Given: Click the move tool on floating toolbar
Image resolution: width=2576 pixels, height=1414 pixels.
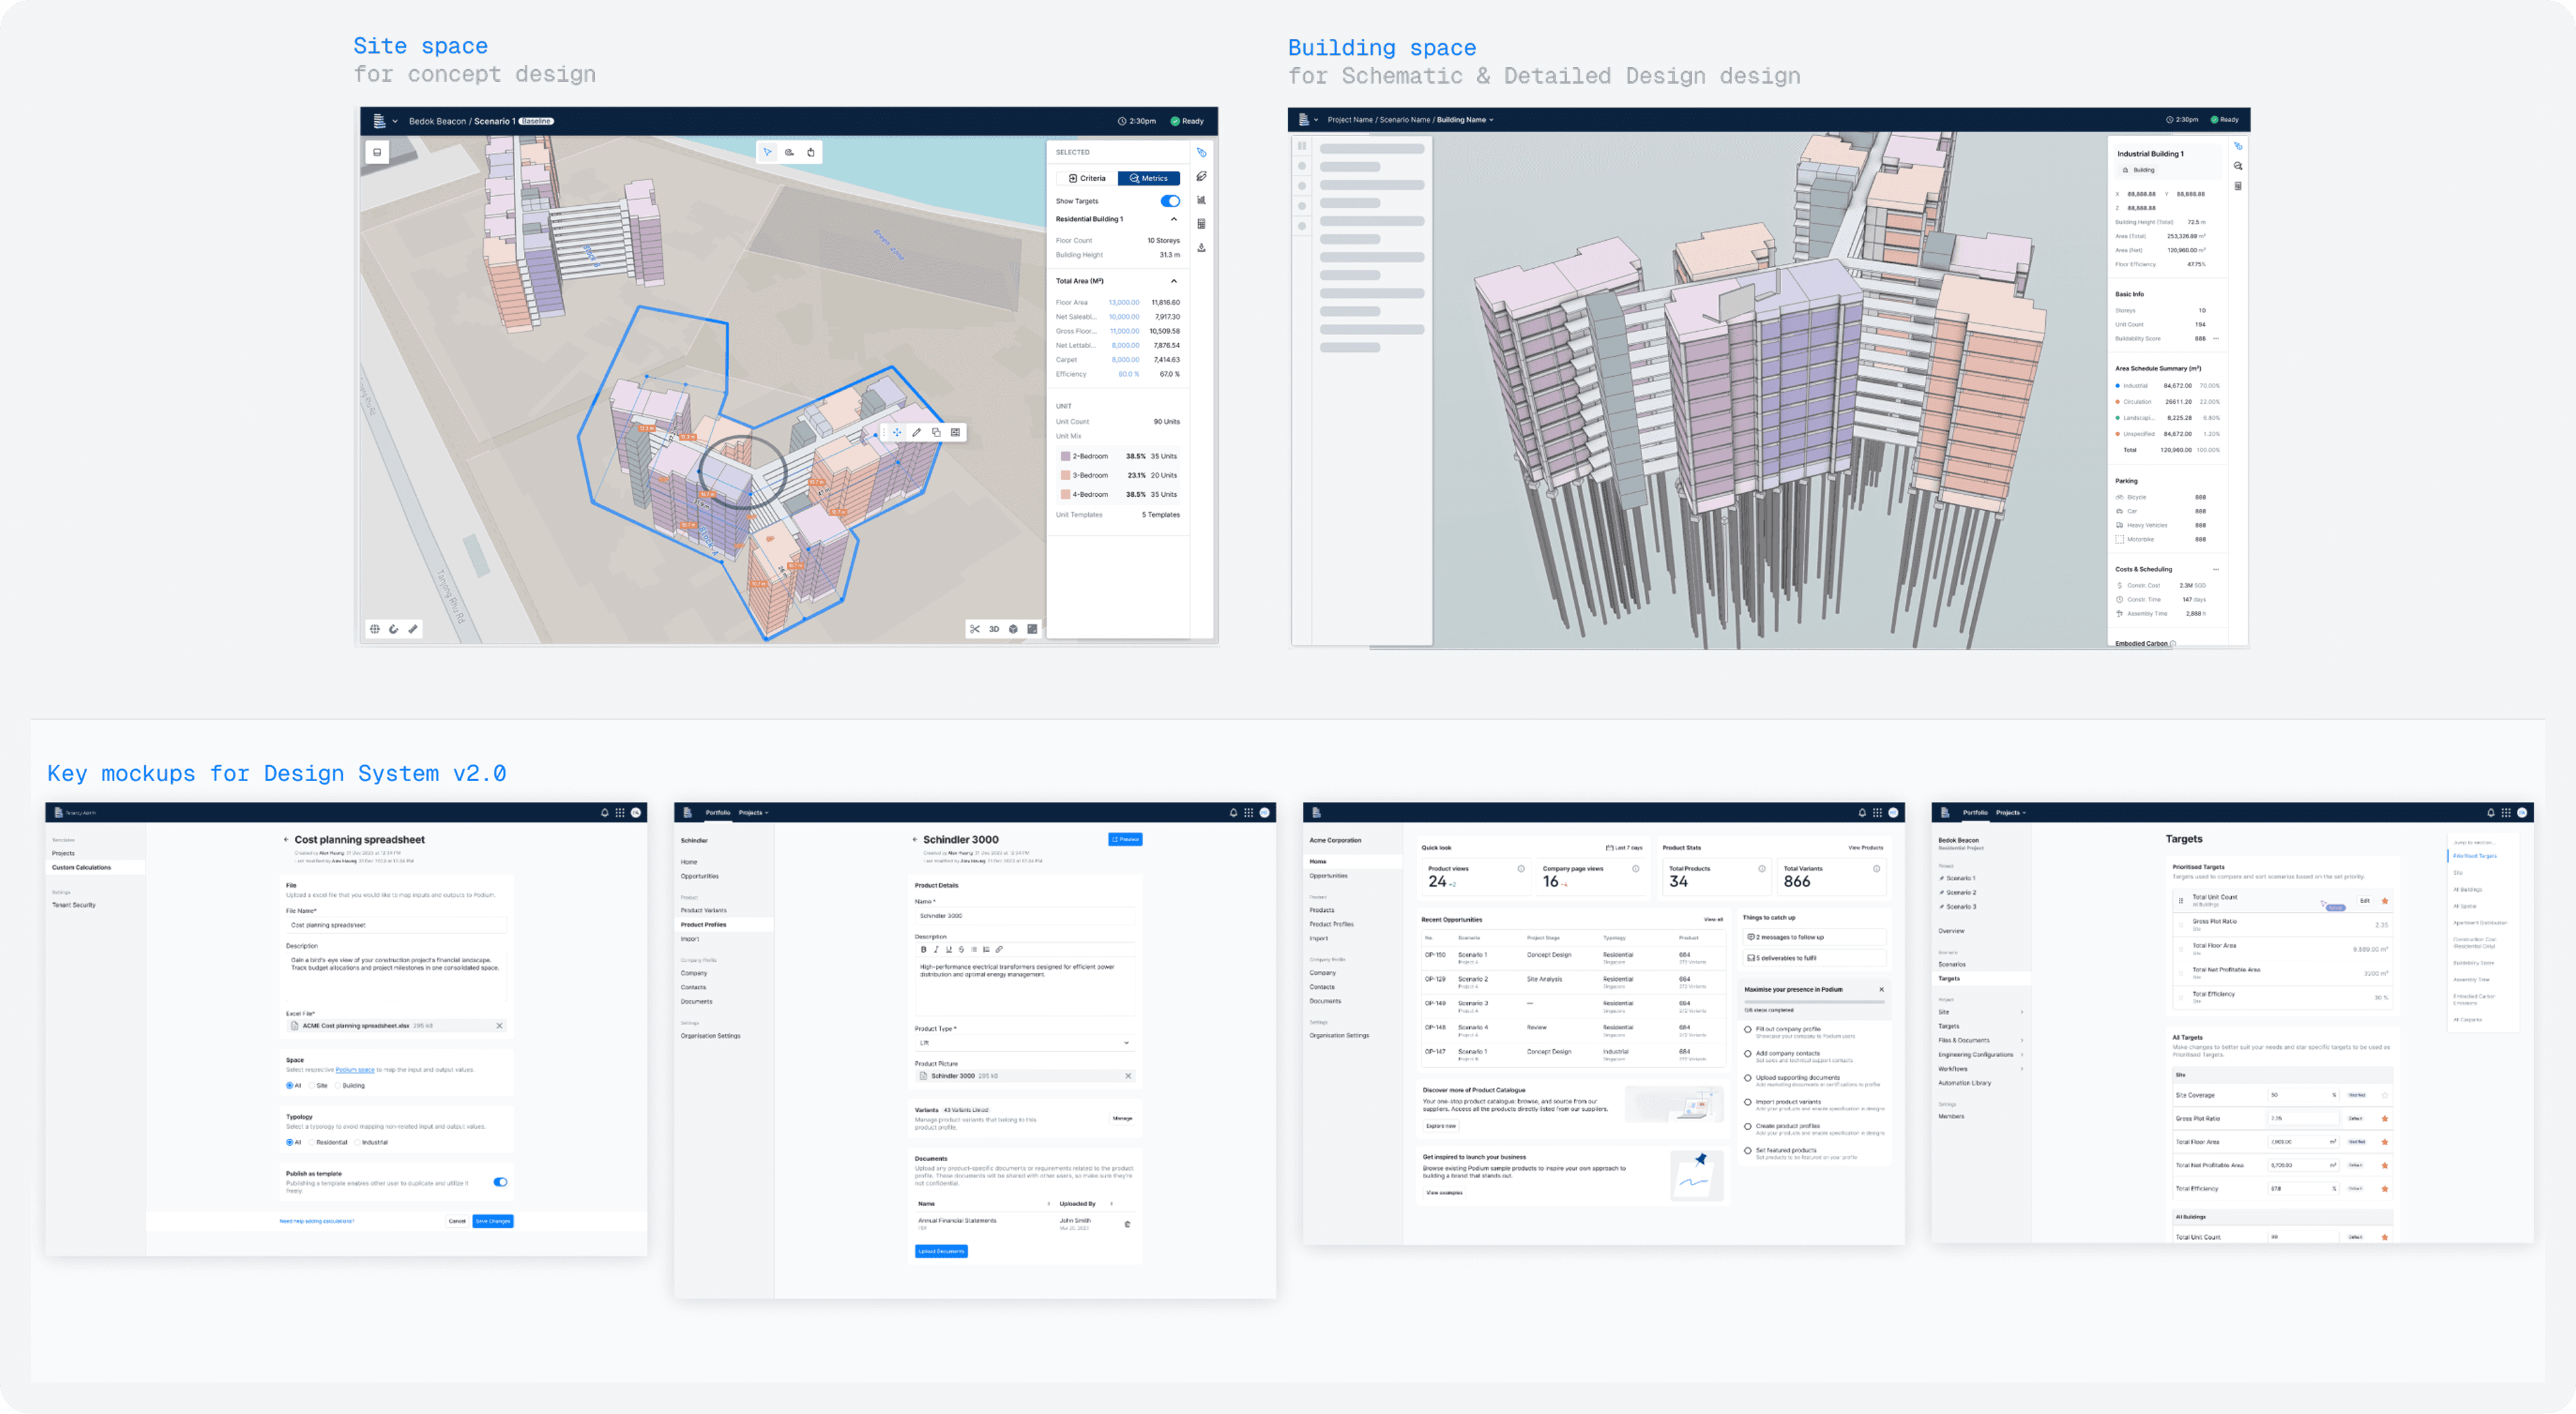Looking at the screenshot, I should (897, 432).
